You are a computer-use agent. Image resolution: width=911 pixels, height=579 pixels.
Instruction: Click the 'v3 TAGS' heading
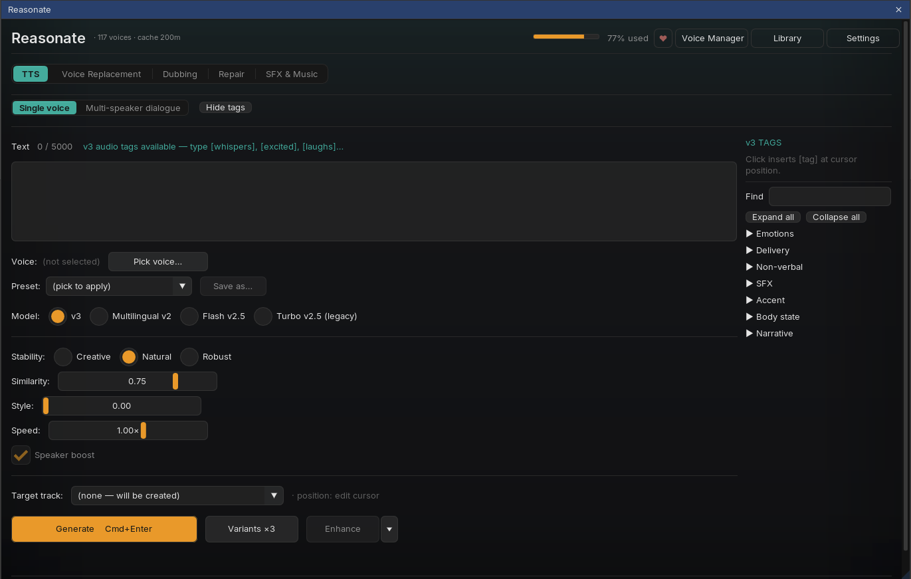click(763, 143)
